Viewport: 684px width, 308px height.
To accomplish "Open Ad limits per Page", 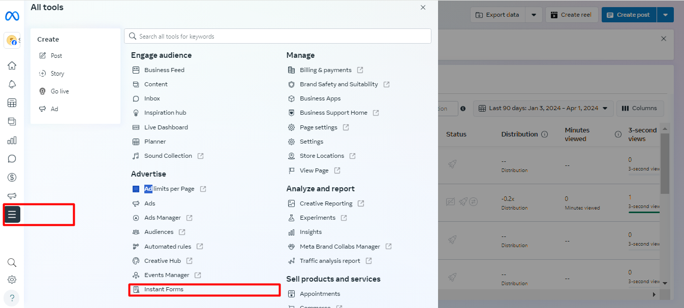I will point(169,189).
